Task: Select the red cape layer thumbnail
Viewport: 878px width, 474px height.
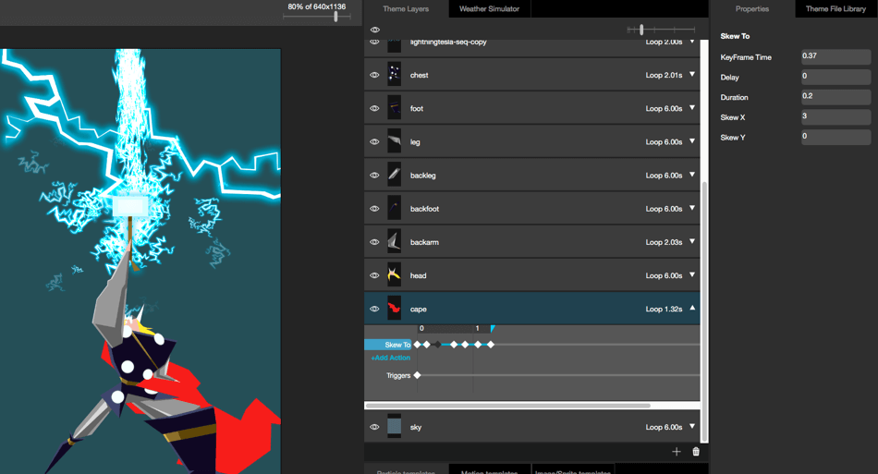Action: click(395, 309)
